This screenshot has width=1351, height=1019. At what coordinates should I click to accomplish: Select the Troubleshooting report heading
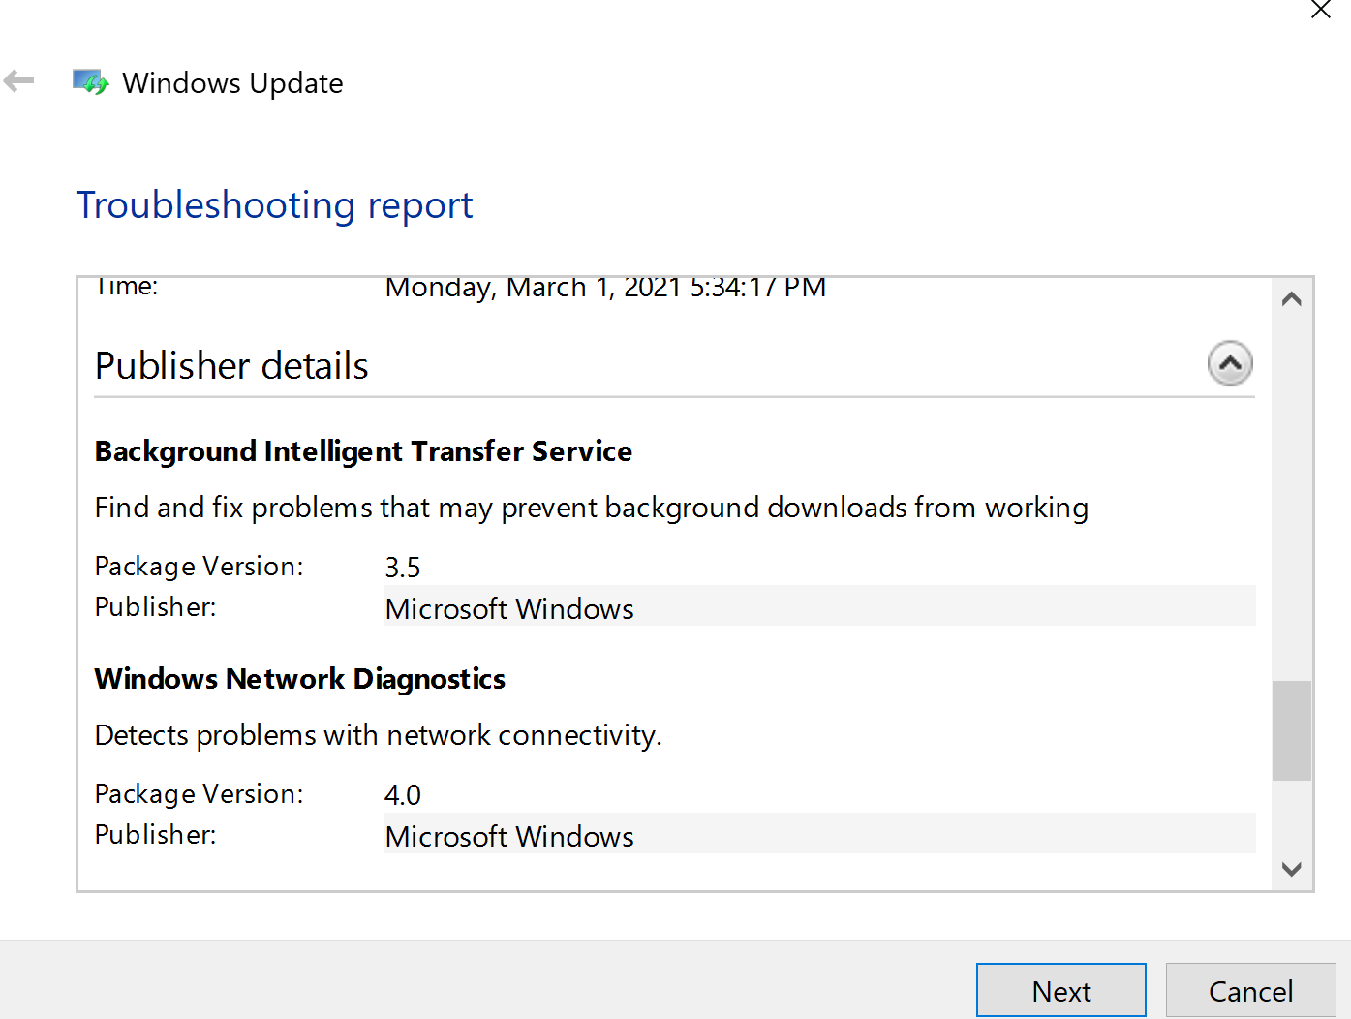coord(274,205)
